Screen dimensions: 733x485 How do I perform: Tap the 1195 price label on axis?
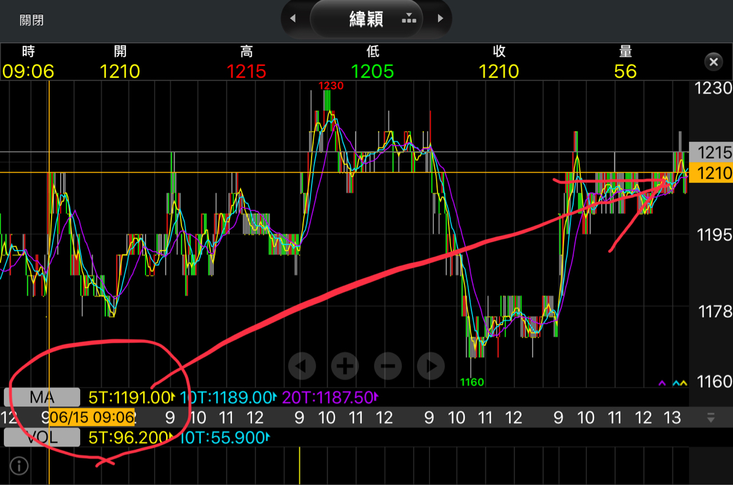pyautogui.click(x=714, y=235)
